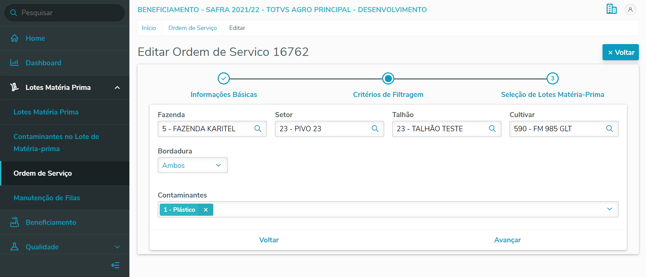This screenshot has width=646, height=277.
Task: Click the Cultivar search magnifier icon
Action: 610,129
